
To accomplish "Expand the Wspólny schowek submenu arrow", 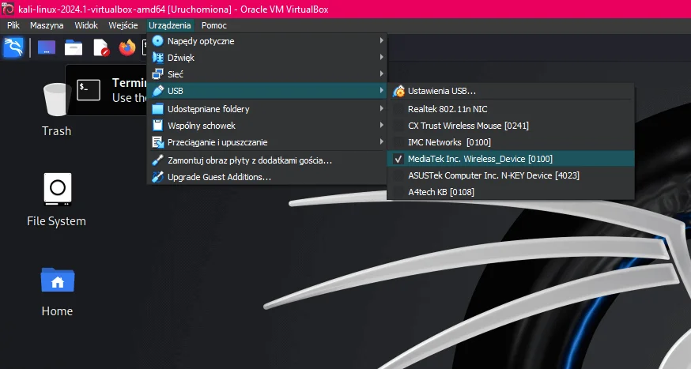I will [x=381, y=125].
